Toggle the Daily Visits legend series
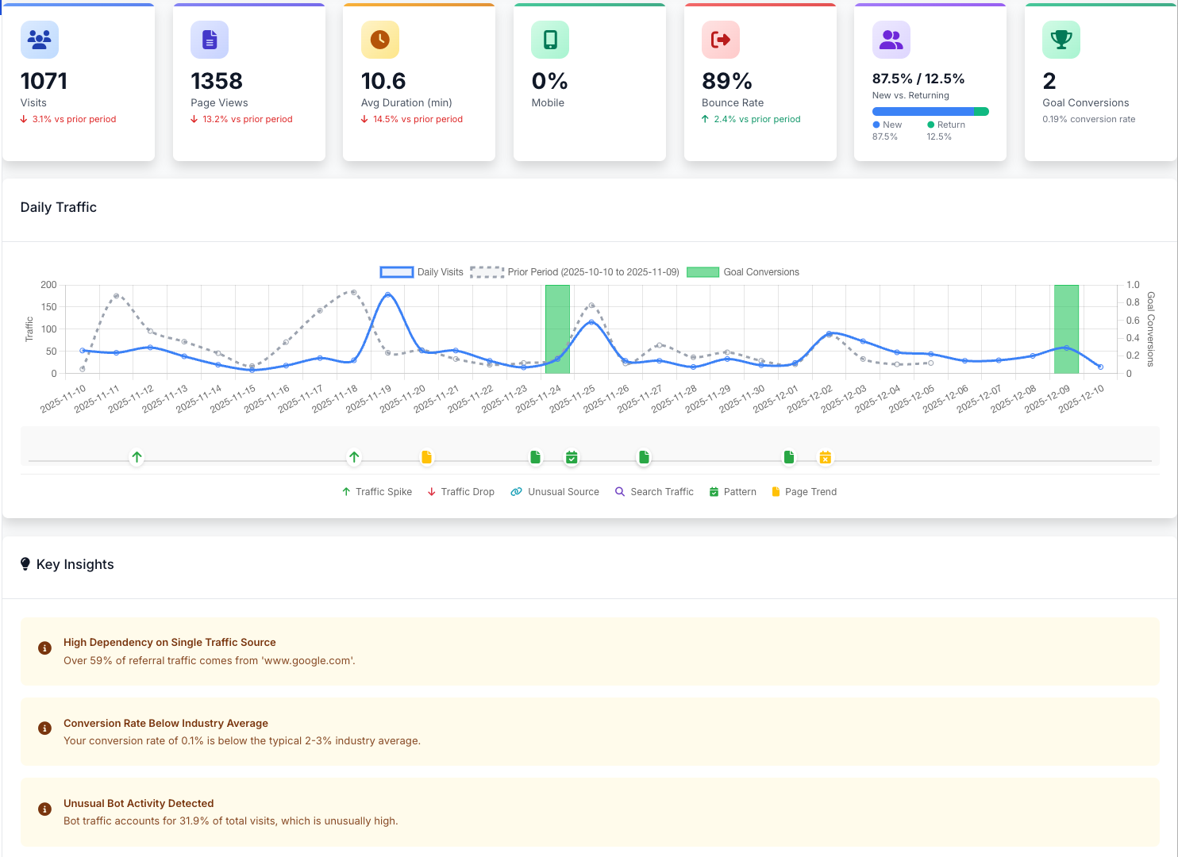The width and height of the screenshot is (1178, 857). pos(422,272)
